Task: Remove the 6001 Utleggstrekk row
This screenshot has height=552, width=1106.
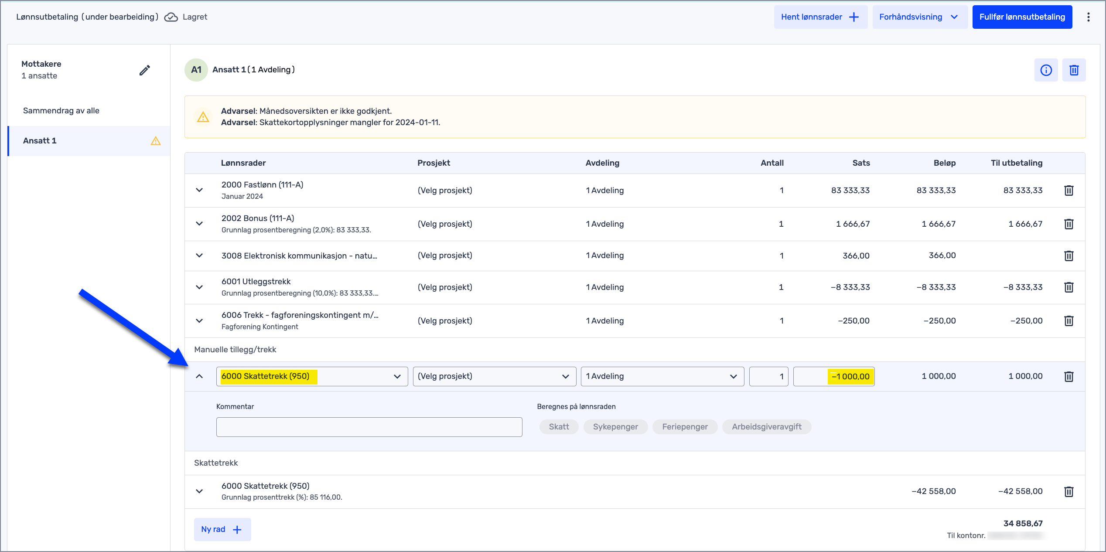Action: 1068,287
